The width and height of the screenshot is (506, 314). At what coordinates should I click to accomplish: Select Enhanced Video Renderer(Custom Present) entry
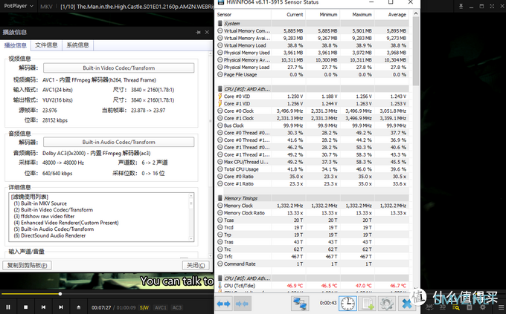(66, 223)
